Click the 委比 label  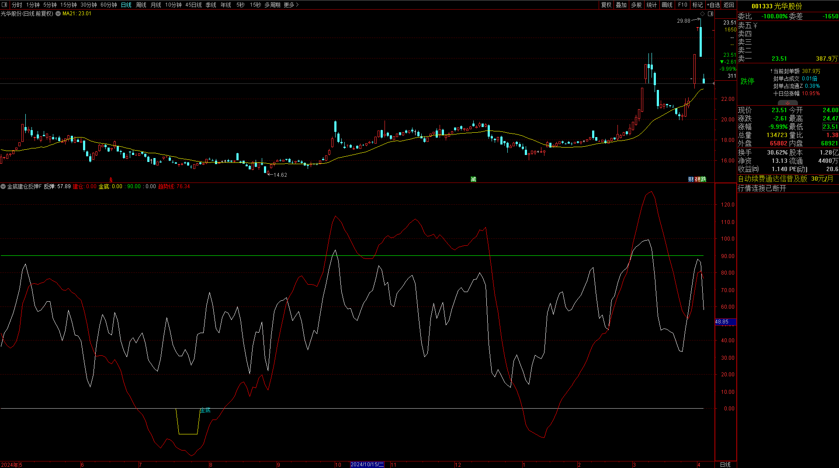(745, 16)
